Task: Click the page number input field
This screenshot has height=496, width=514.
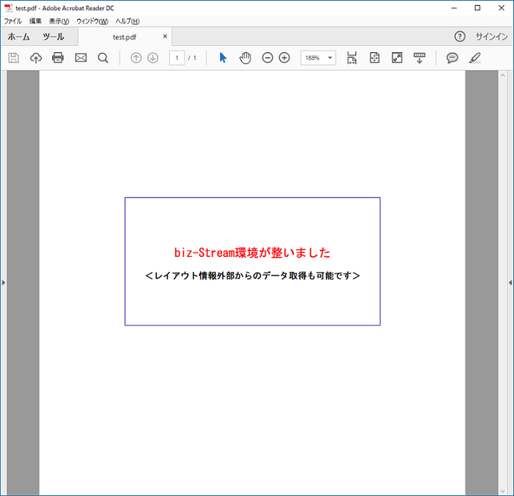Action: 177,58
